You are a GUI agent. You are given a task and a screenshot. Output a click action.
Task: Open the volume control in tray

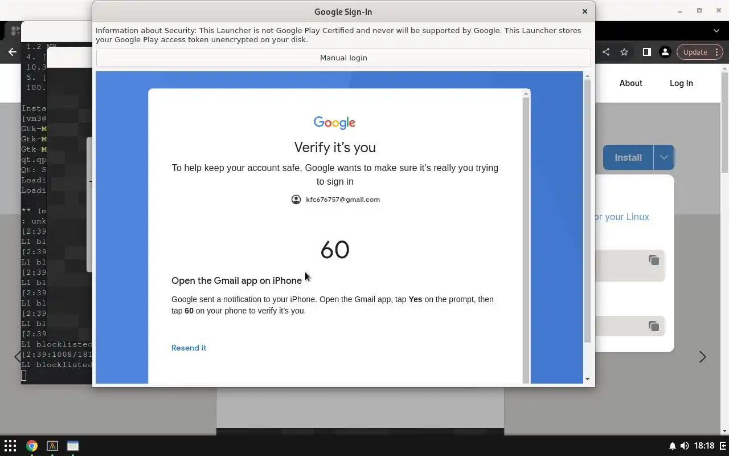coord(684,446)
